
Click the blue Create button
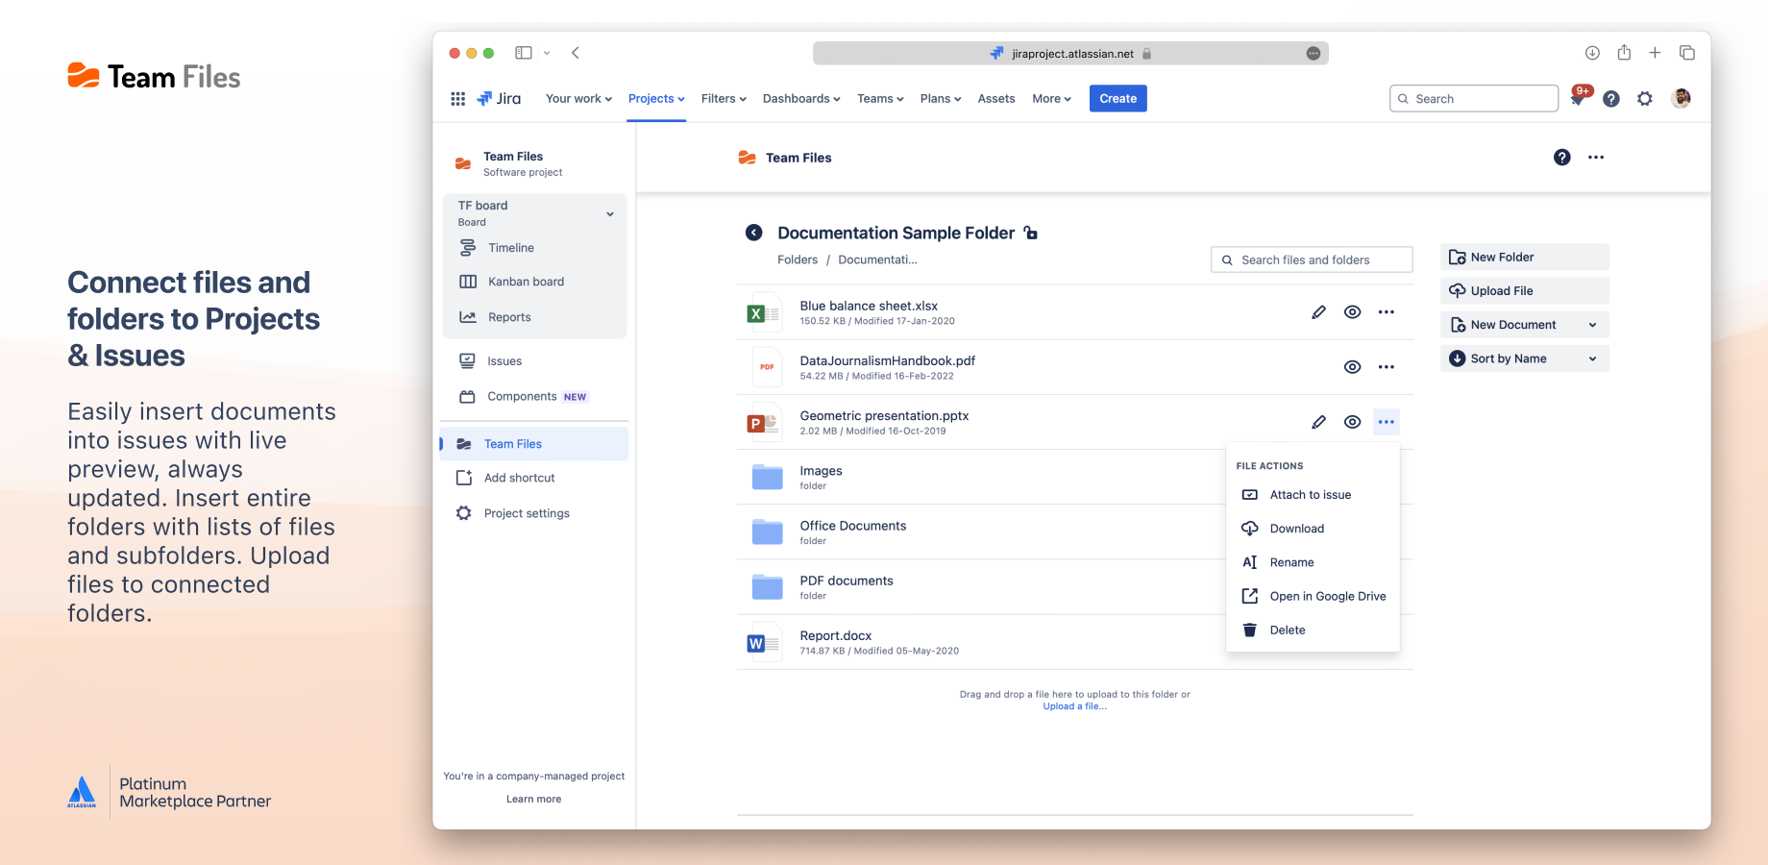[x=1117, y=99]
